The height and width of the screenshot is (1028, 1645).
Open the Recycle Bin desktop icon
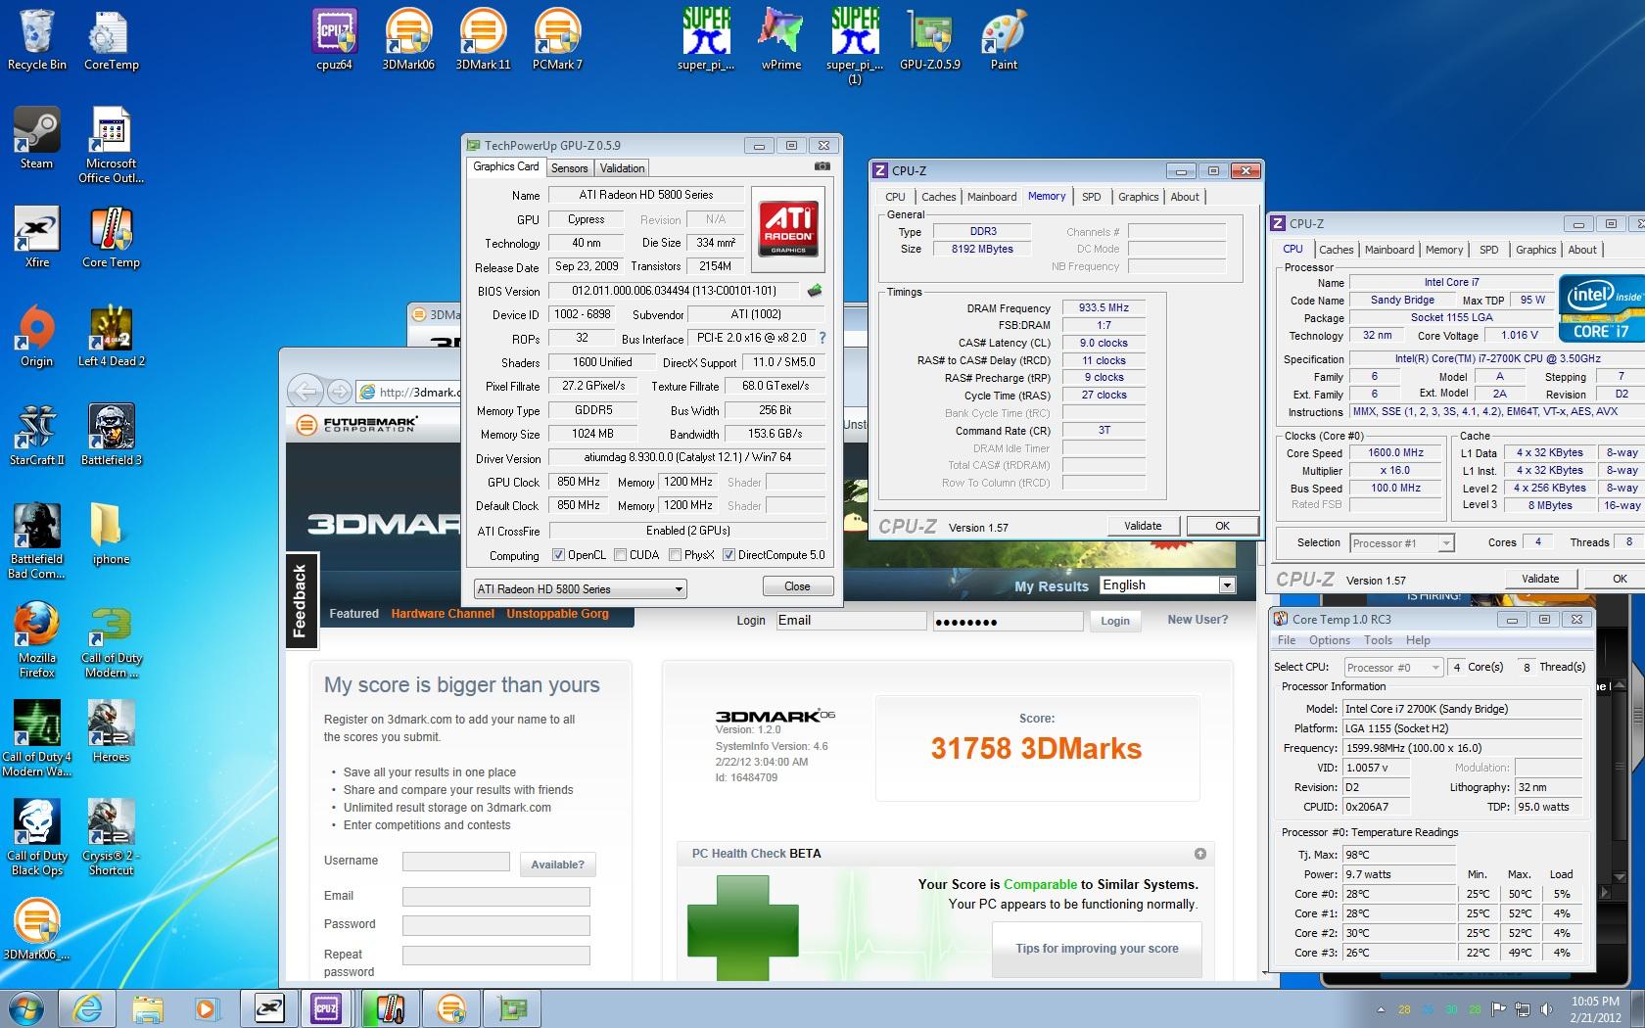37,39
